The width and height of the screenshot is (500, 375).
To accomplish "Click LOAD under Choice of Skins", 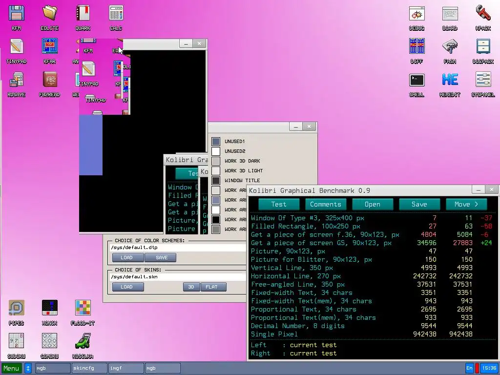I will (x=128, y=287).
